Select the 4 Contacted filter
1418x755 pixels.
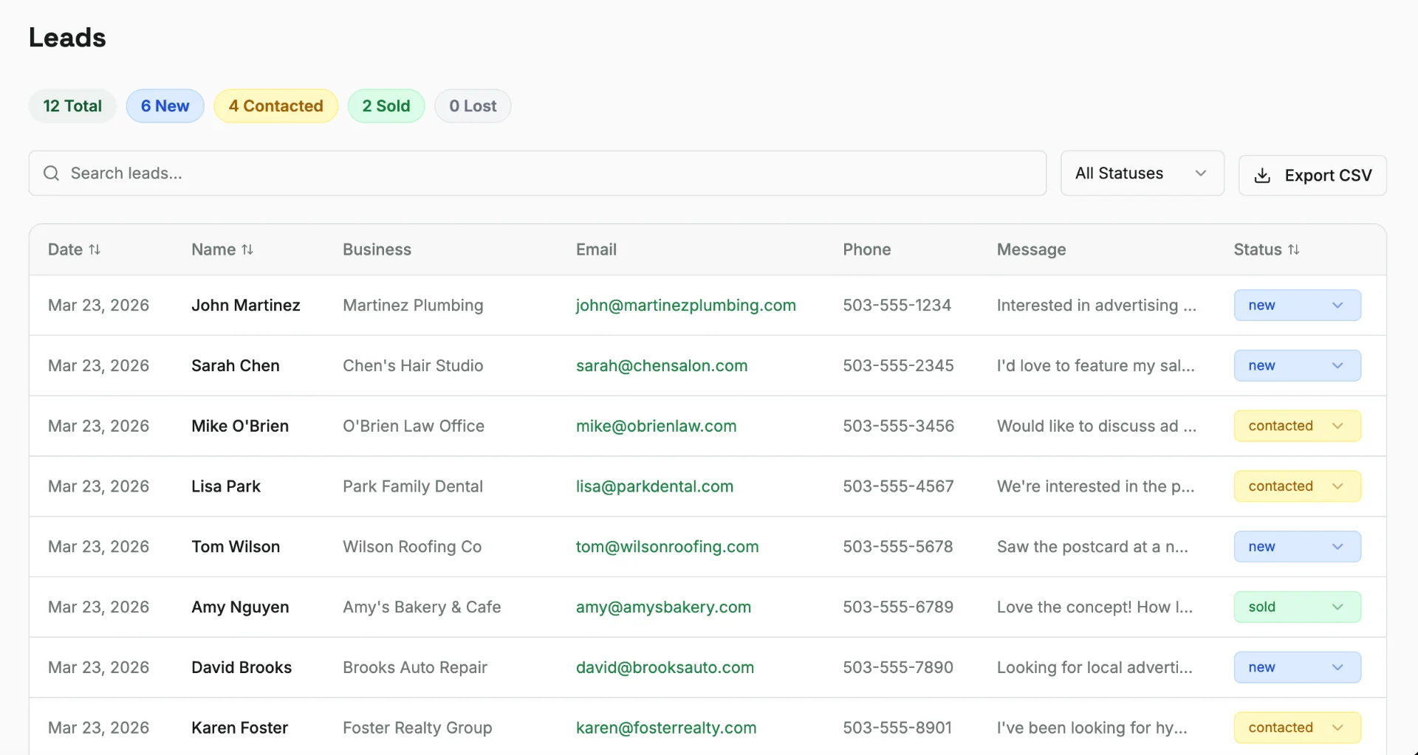[275, 106]
